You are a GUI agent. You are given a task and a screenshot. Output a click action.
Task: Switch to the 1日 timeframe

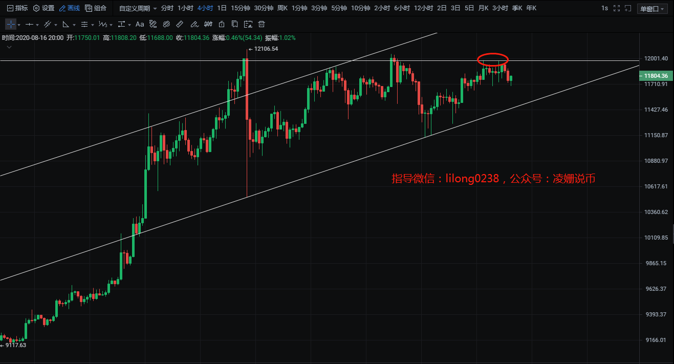click(x=222, y=8)
